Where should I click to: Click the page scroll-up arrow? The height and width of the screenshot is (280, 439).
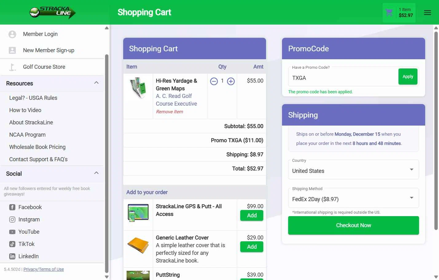coord(436,28)
